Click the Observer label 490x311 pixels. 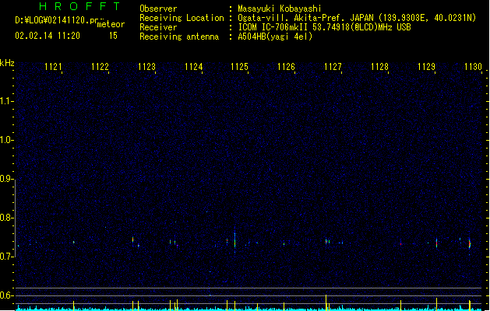point(158,9)
